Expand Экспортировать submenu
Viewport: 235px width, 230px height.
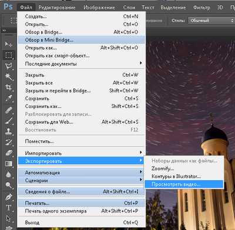pos(81,161)
